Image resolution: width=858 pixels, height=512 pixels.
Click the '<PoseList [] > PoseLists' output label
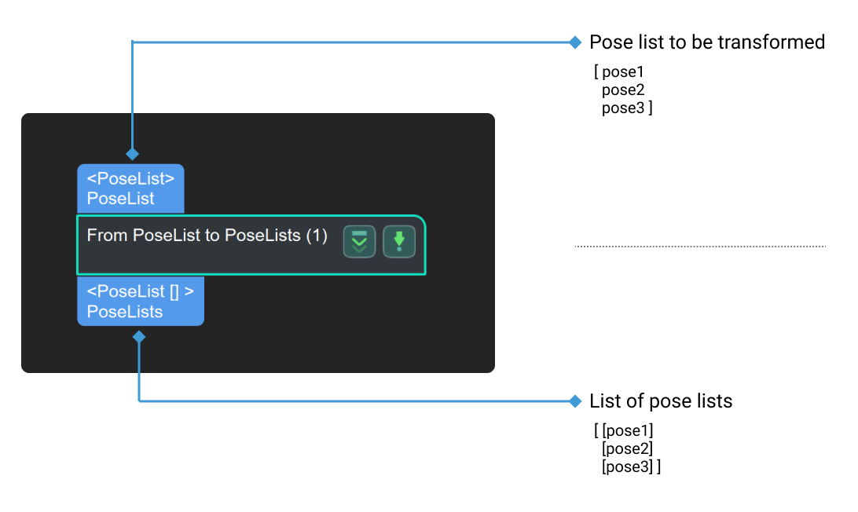point(140,301)
